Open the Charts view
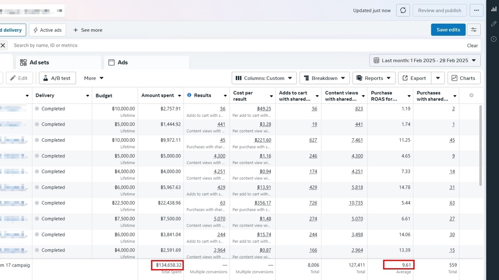499x280 pixels. pos(464,78)
